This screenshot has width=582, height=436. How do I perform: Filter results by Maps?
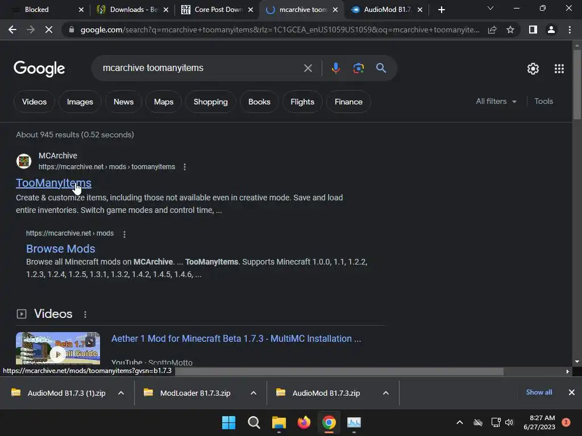pos(164,102)
